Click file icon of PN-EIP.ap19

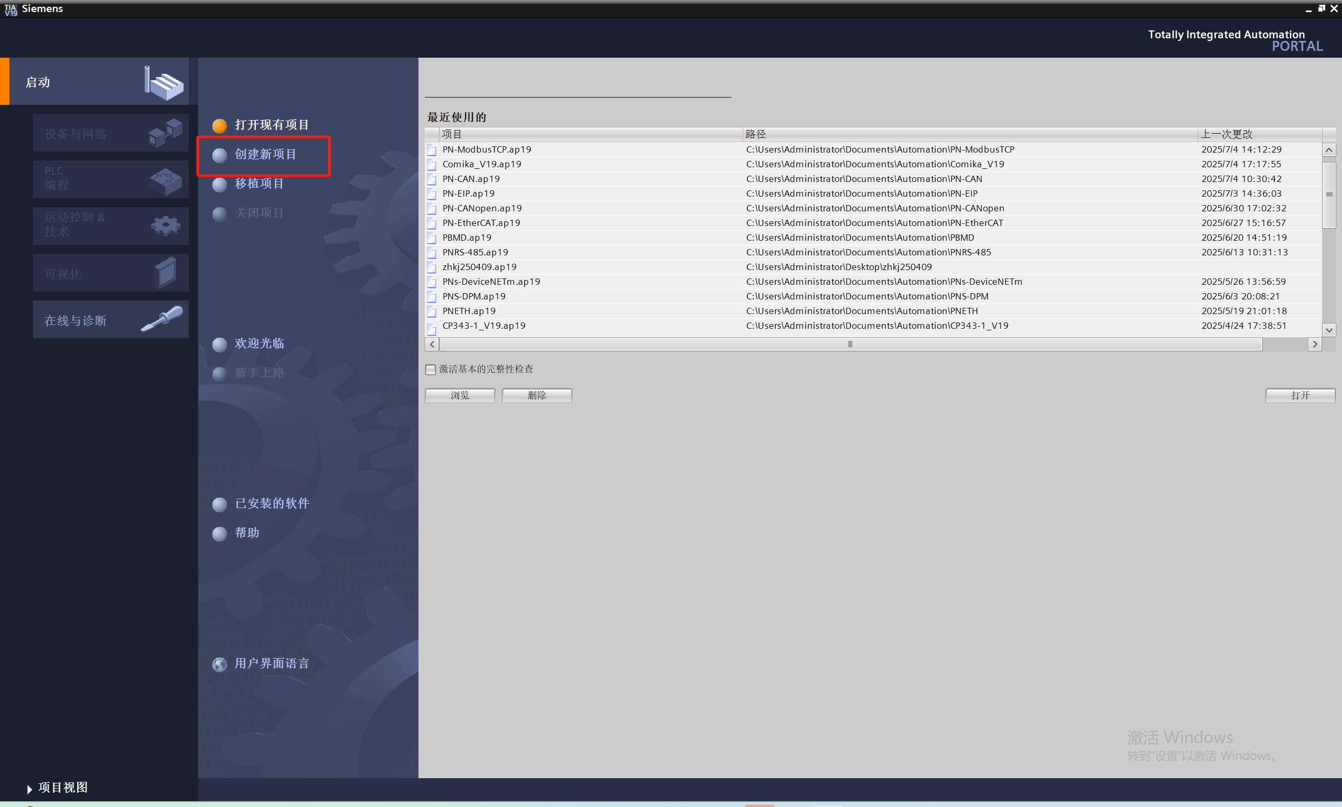(x=432, y=195)
